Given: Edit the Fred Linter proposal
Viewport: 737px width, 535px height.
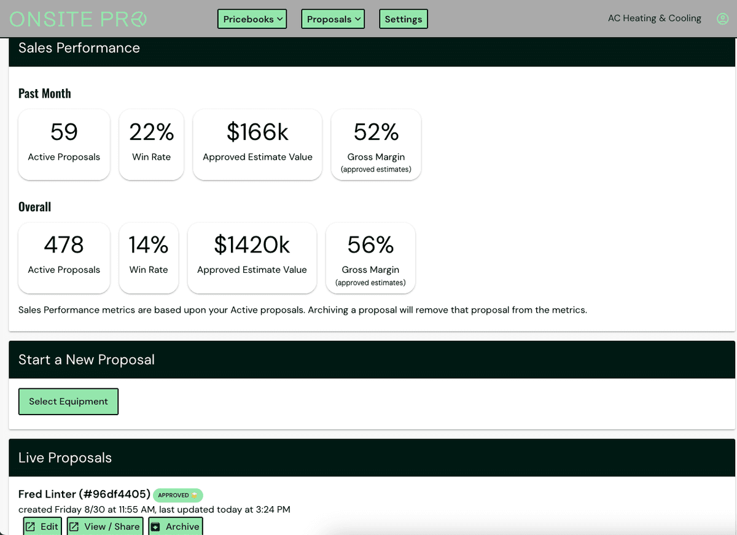Looking at the screenshot, I should click(x=42, y=526).
